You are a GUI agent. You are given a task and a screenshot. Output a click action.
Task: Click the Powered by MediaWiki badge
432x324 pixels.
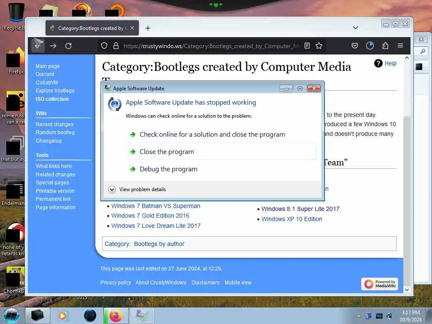point(380,284)
